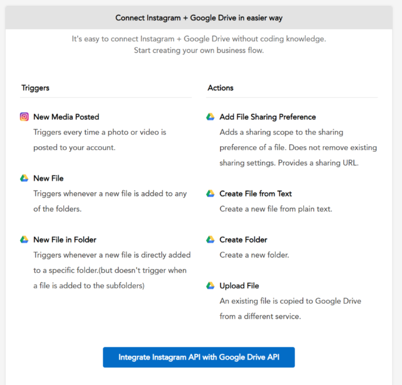Click the Drive icon beside Add File Sharing Preference
Viewport: 402px width, 385px height.
pyautogui.click(x=210, y=117)
